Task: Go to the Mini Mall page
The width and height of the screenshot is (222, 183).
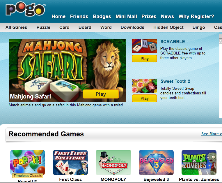Action: (x=126, y=16)
